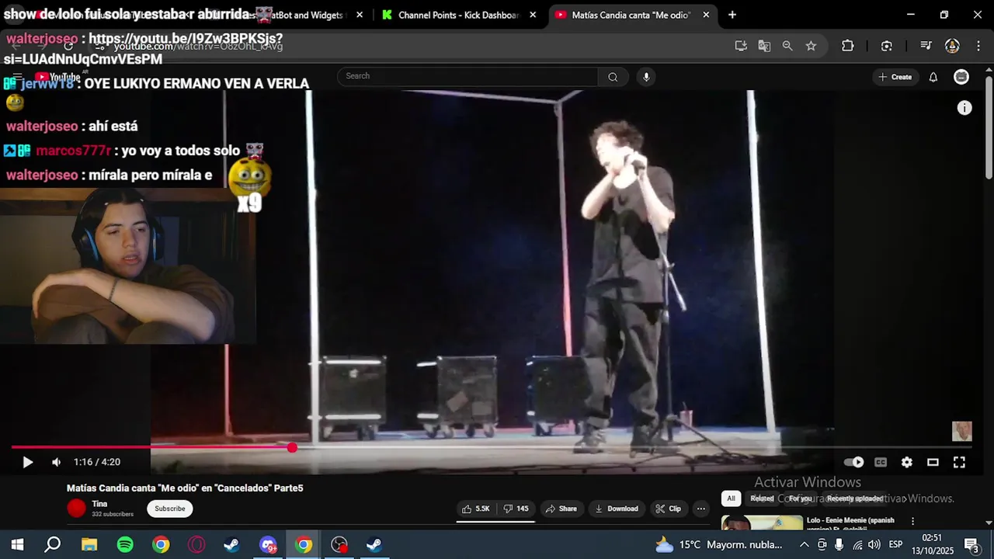Close the Channel Points Kick tab
Screen dimensions: 994x559
533,15
